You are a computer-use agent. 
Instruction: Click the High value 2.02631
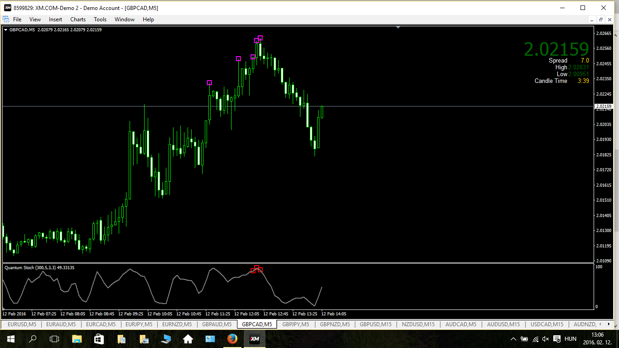579,67
